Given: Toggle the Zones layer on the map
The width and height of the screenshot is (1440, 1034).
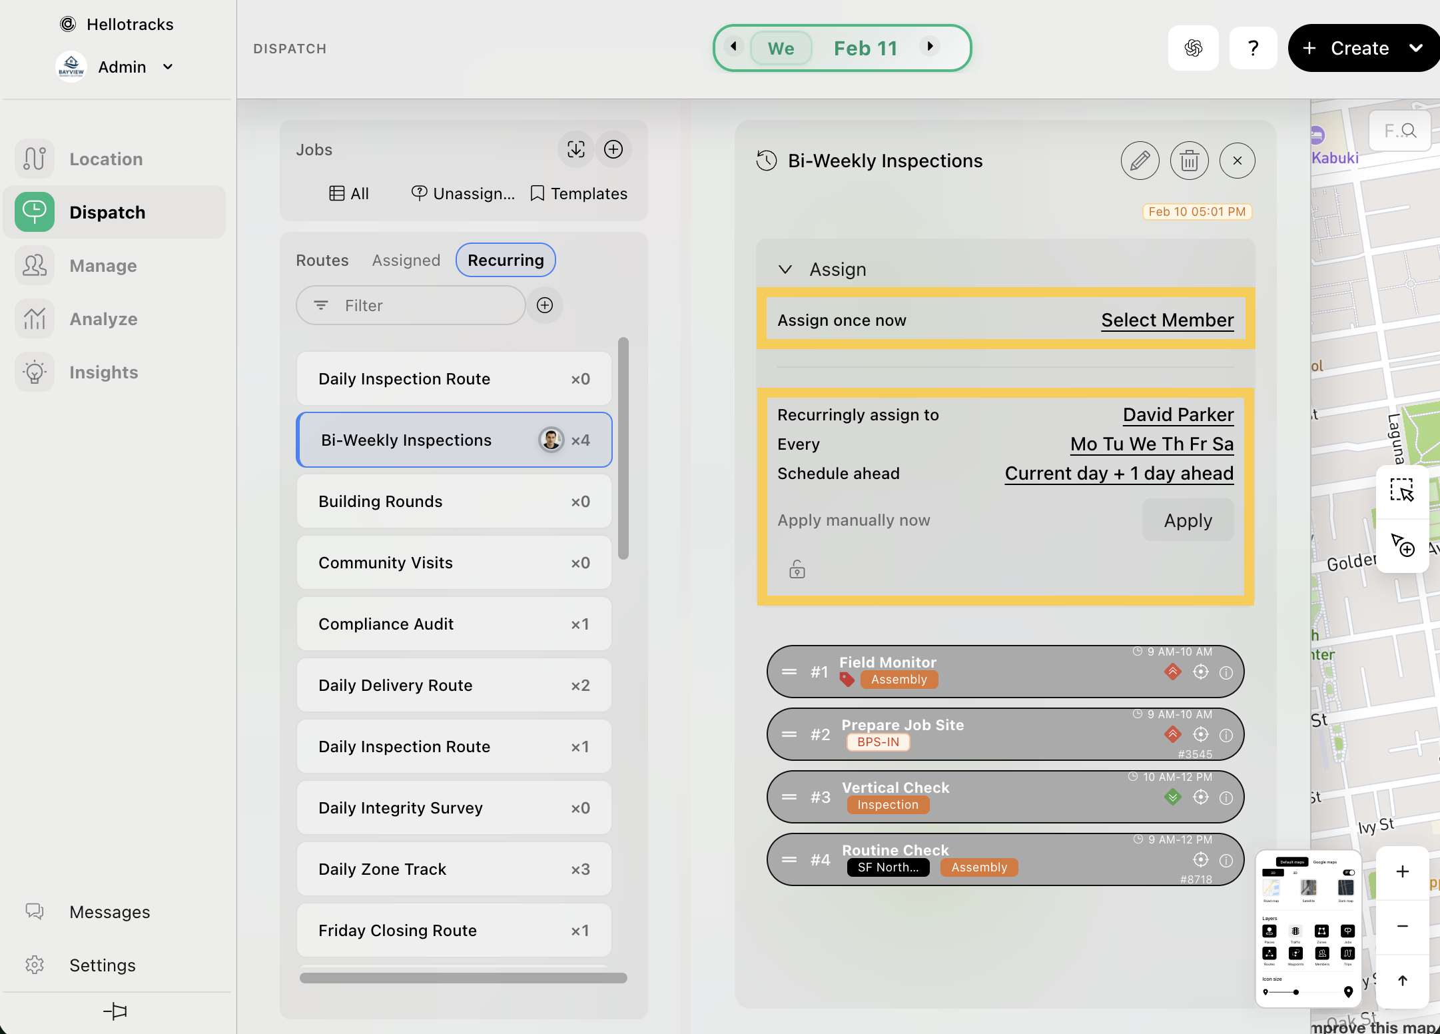Looking at the screenshot, I should (x=1321, y=931).
